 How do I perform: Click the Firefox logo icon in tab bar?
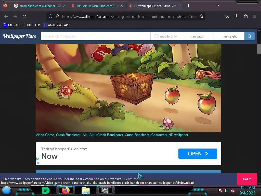point(5,6)
